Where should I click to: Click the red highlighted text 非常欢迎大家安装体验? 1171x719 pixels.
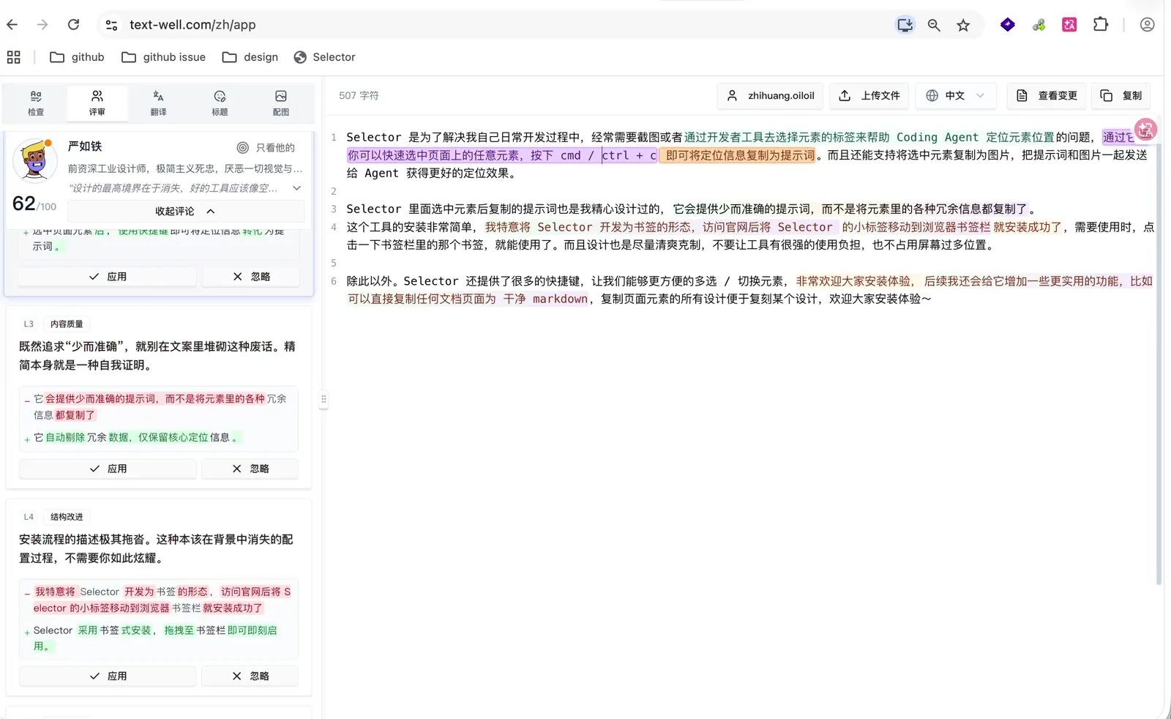[853, 281]
